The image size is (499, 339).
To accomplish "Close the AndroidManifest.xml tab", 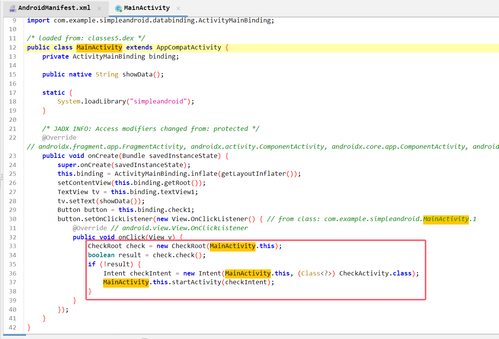I will (x=99, y=8).
